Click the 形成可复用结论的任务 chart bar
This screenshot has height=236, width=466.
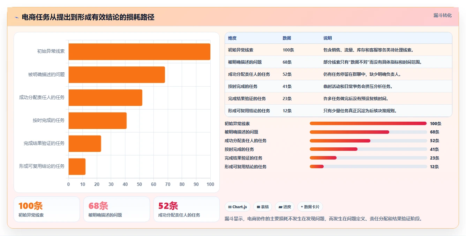(77, 166)
